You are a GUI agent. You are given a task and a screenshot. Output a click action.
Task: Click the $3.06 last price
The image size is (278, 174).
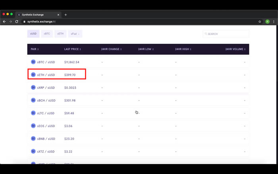(x=68, y=126)
